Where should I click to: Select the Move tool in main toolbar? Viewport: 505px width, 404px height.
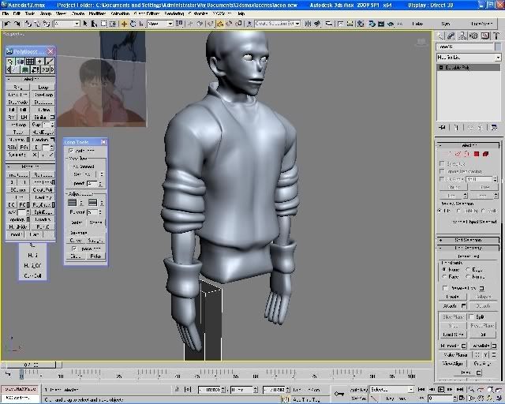pyautogui.click(x=124, y=24)
